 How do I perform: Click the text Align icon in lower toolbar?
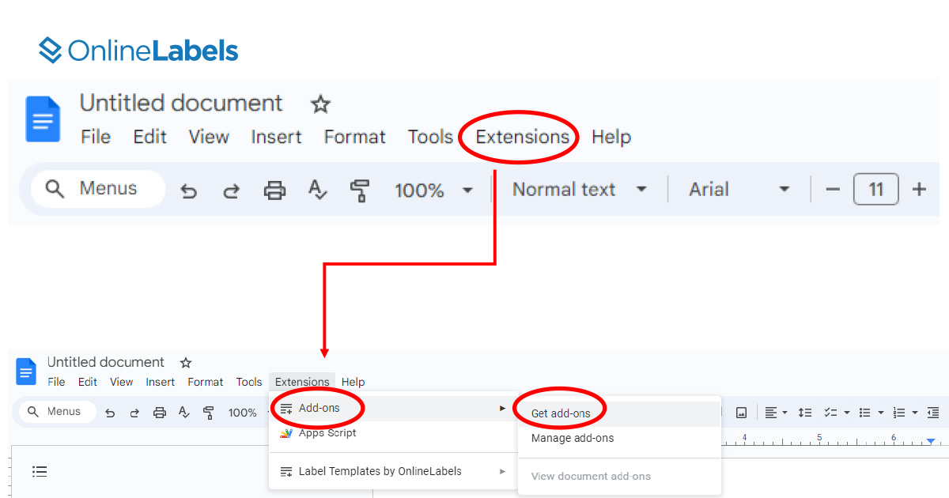[771, 413]
